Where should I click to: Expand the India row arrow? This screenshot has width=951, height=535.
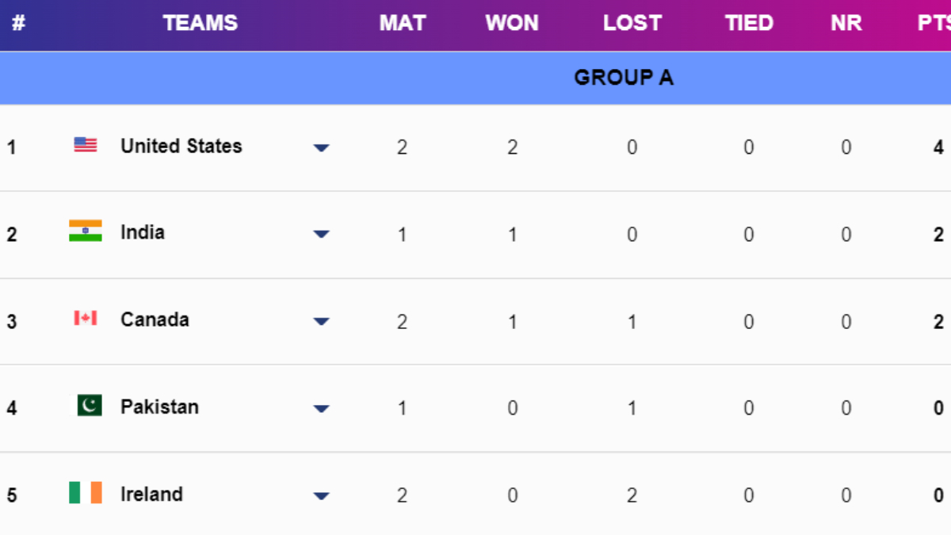tap(321, 235)
